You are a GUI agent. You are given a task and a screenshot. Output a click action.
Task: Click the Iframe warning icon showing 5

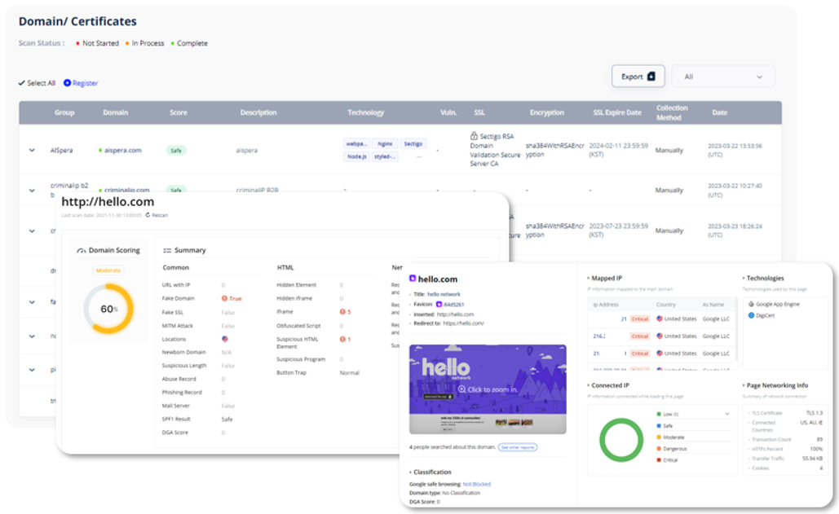click(x=342, y=311)
